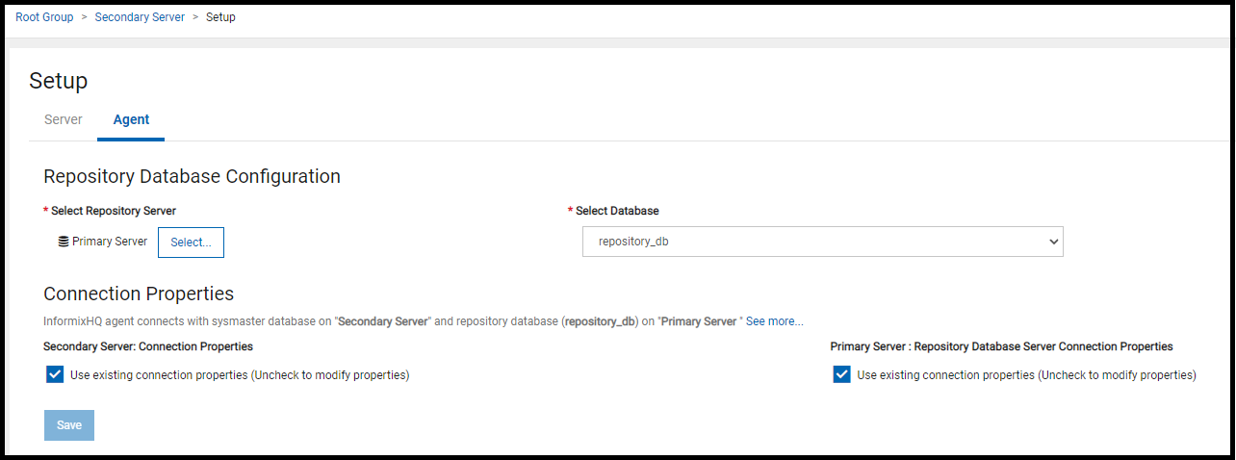Click the Connection Properties section heading
Viewport: 1236px width, 460px height.
[x=139, y=294]
